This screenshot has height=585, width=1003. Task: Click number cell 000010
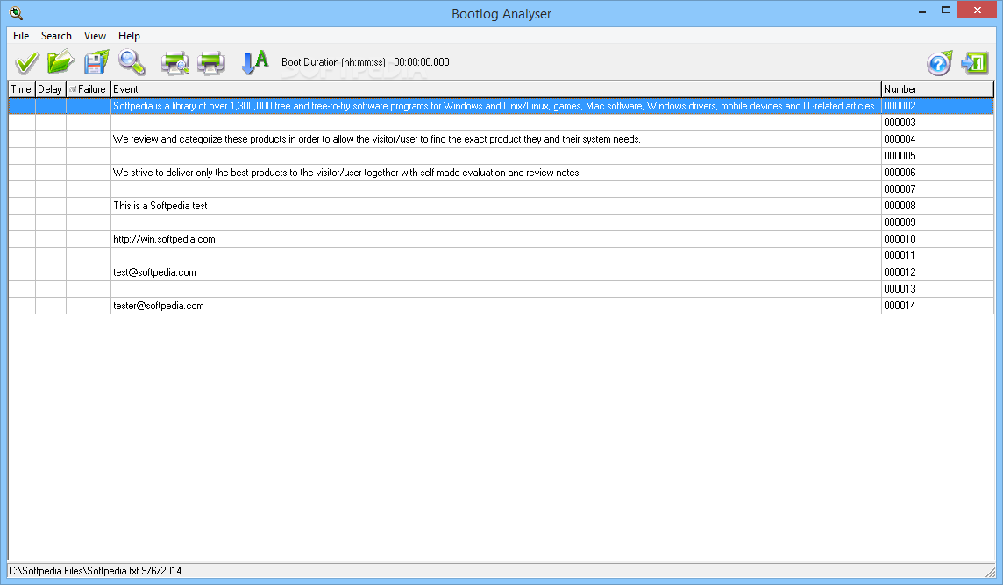[x=937, y=239]
